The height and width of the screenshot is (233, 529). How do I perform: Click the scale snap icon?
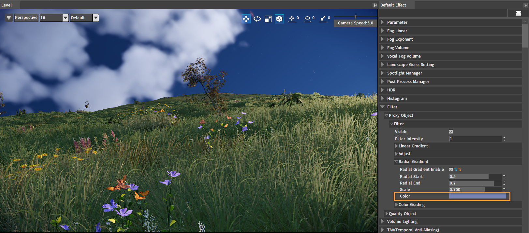click(x=323, y=19)
